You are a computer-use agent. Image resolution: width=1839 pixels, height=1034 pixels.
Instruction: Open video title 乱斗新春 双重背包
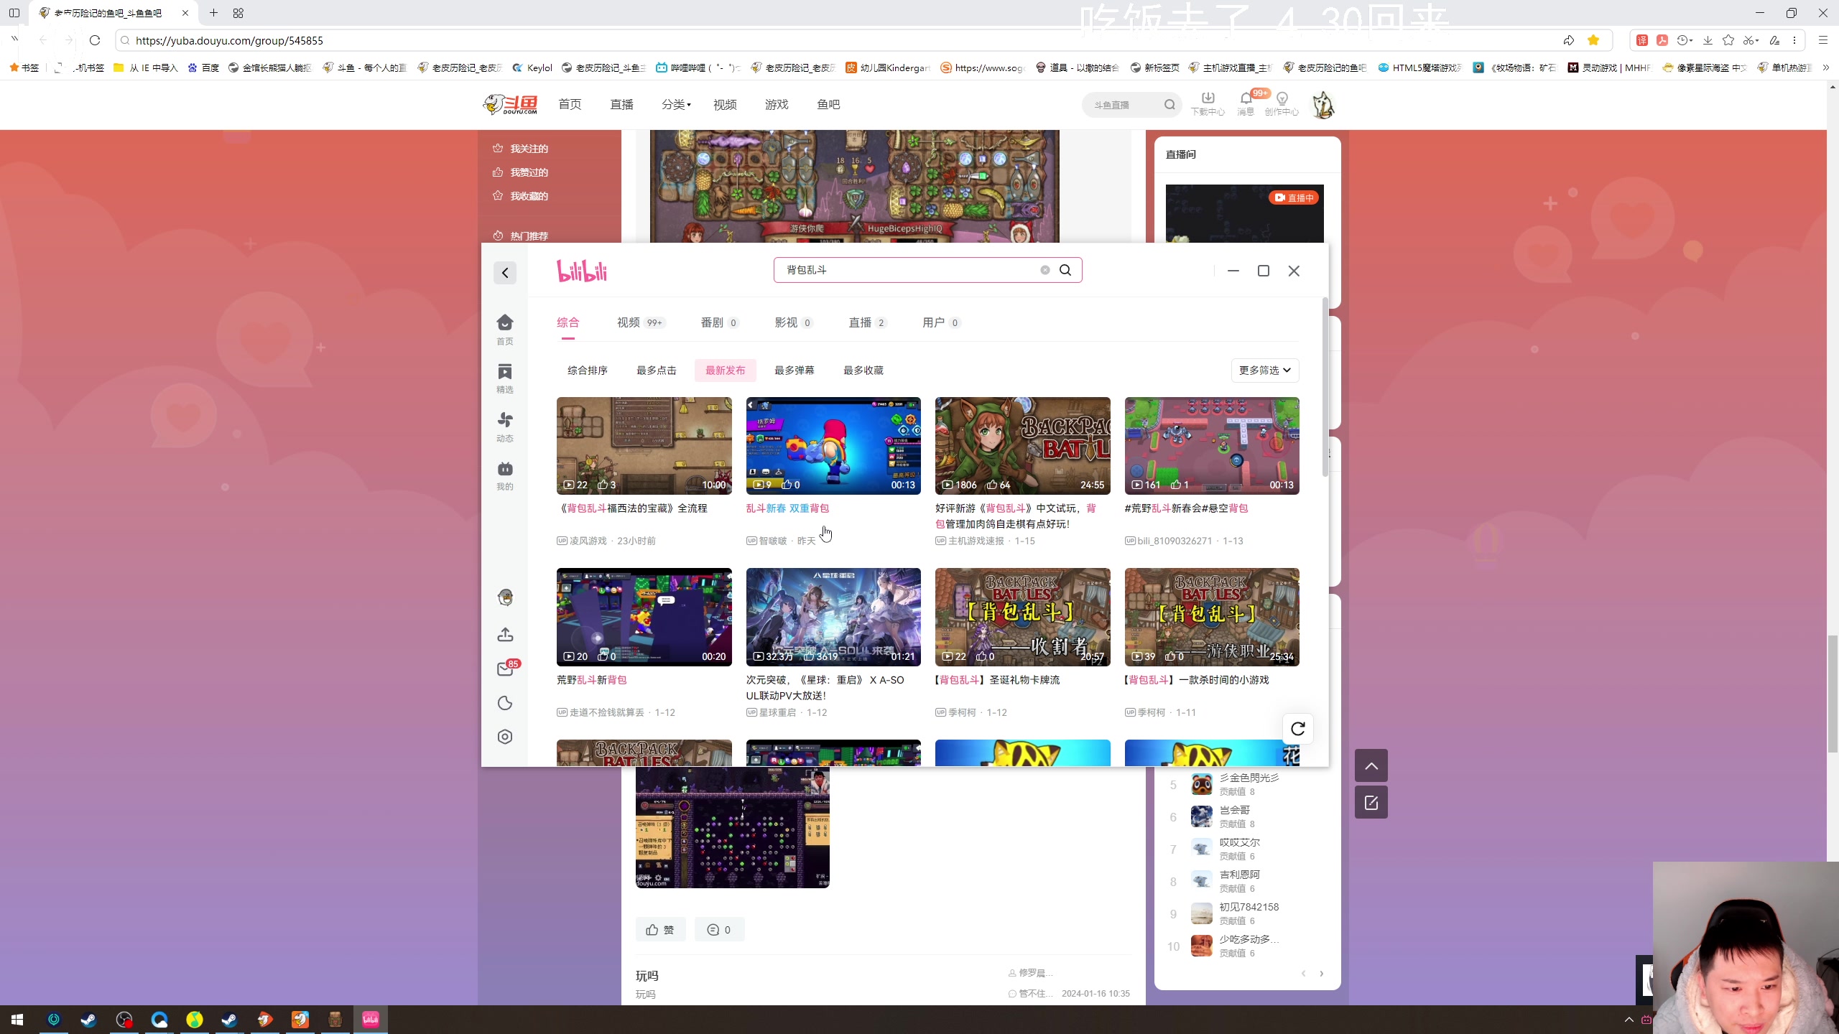[x=787, y=508]
